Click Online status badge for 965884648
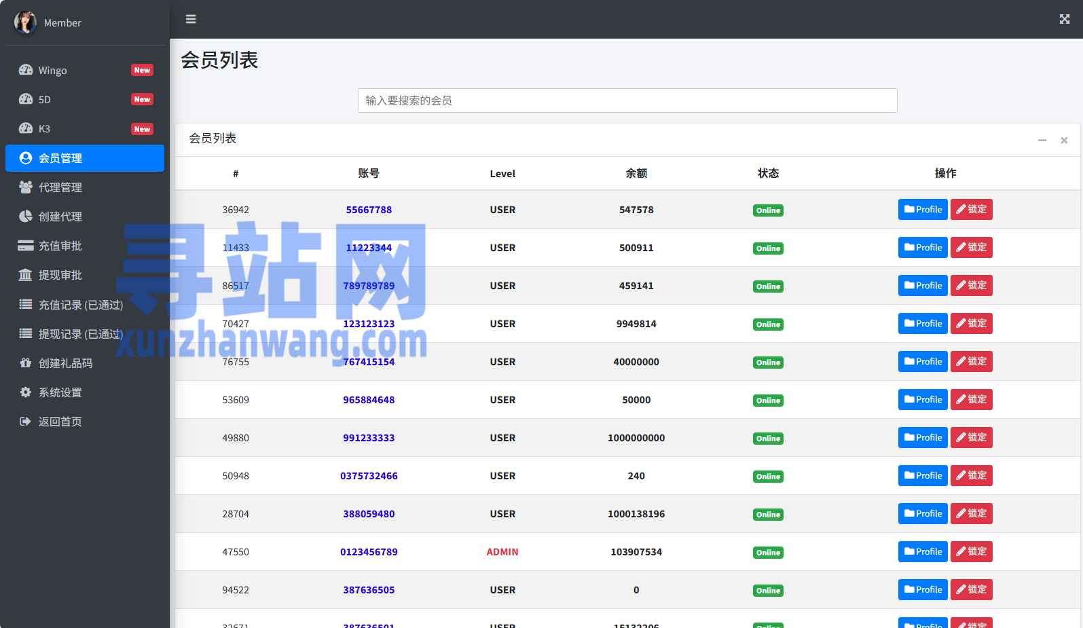This screenshot has width=1083, height=628. pyautogui.click(x=768, y=401)
